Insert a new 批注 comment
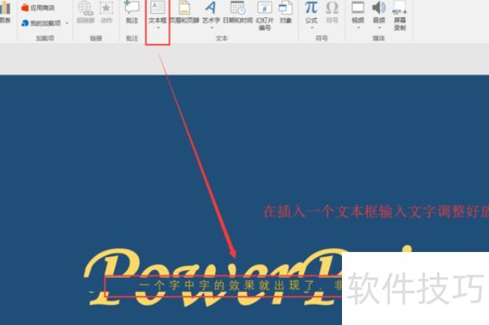489x325 pixels. pyautogui.click(x=132, y=12)
